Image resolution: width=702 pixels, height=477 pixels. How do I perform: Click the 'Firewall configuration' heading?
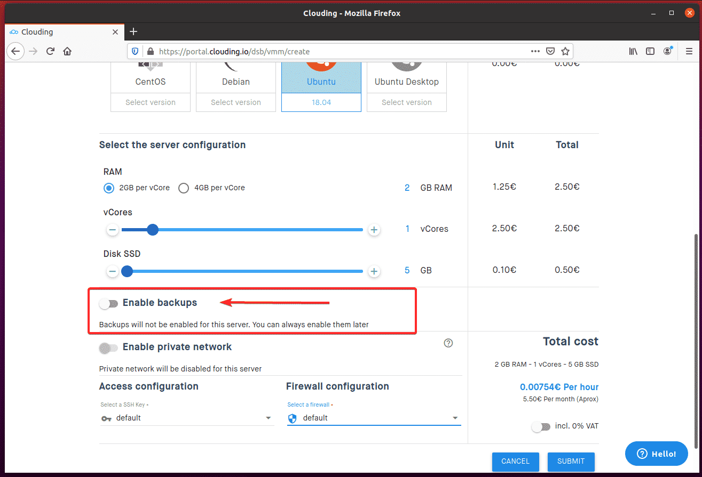click(337, 386)
